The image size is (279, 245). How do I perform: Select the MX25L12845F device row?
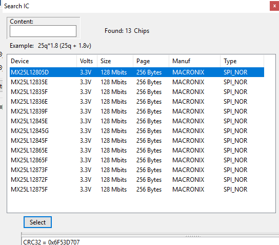tap(137, 141)
